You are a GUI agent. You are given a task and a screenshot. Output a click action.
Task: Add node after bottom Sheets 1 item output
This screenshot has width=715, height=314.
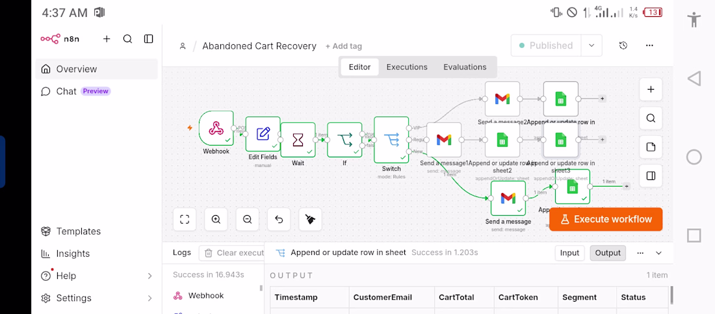627,186
